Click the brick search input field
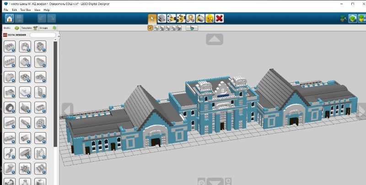This screenshot has width=366, height=185. pos(42,35)
